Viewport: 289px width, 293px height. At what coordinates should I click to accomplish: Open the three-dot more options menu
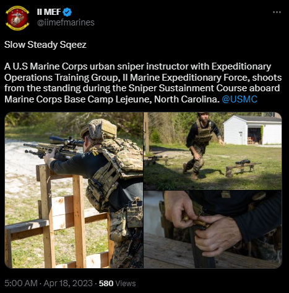click(x=277, y=12)
